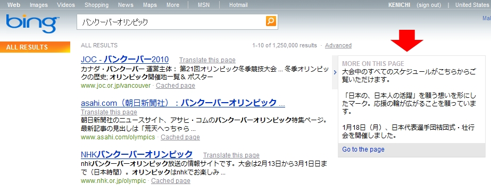The image size is (491, 192).
Task: Open MSN link in header
Action: pyautogui.click(x=204, y=5)
